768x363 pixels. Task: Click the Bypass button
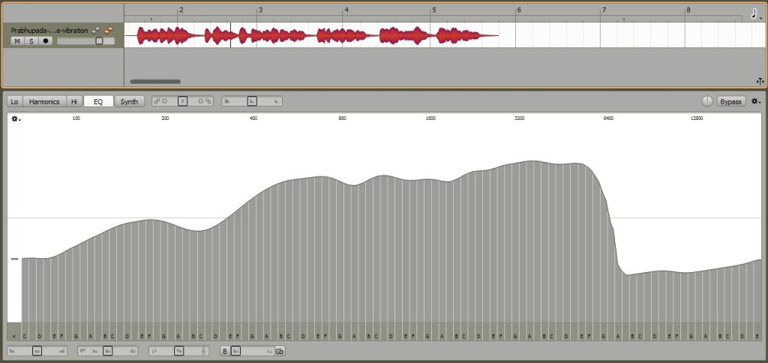tap(730, 101)
